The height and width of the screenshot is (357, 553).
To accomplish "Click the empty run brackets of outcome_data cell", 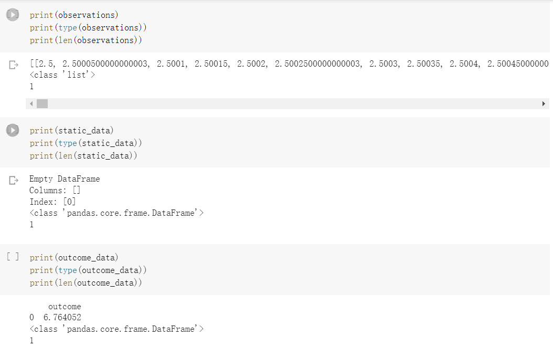I will (12, 257).
